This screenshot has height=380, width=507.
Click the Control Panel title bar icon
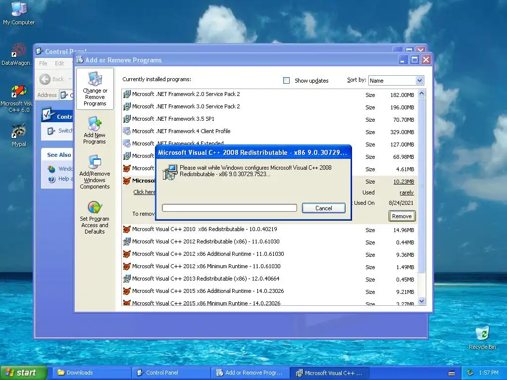tap(40, 51)
